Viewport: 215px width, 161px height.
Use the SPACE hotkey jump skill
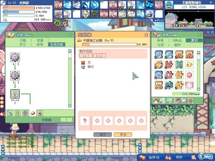tap(159, 5)
